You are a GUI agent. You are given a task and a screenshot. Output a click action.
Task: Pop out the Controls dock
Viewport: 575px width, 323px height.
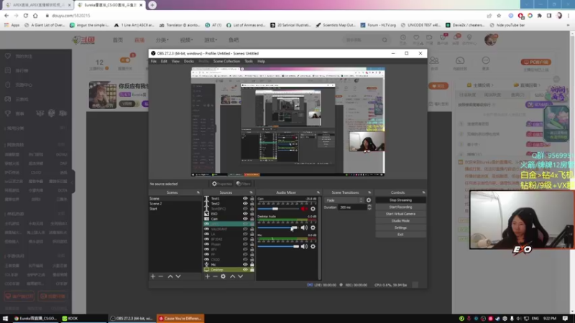(423, 192)
